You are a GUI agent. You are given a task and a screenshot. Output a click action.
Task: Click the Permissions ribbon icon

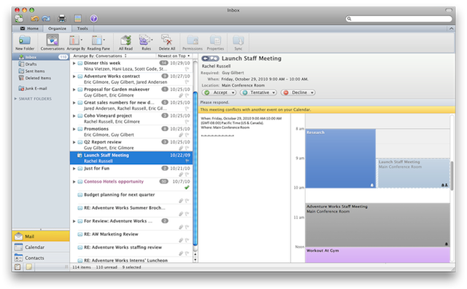tap(193, 42)
